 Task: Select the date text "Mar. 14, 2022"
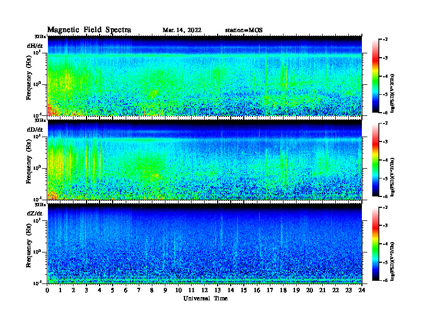point(182,30)
